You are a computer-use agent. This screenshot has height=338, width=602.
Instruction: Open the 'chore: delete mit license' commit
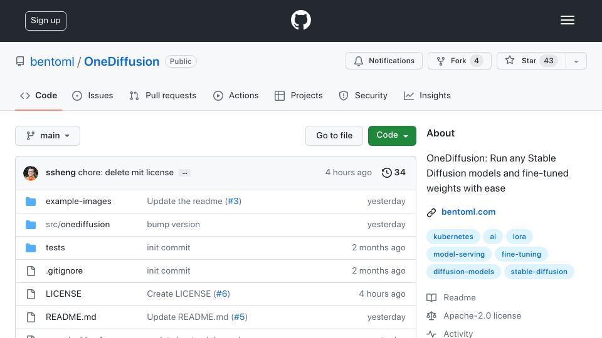click(125, 173)
